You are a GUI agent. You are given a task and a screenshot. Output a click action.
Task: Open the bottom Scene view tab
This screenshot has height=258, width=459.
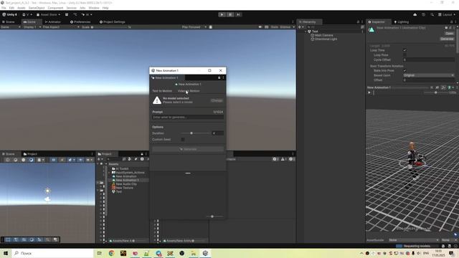tap(9, 154)
